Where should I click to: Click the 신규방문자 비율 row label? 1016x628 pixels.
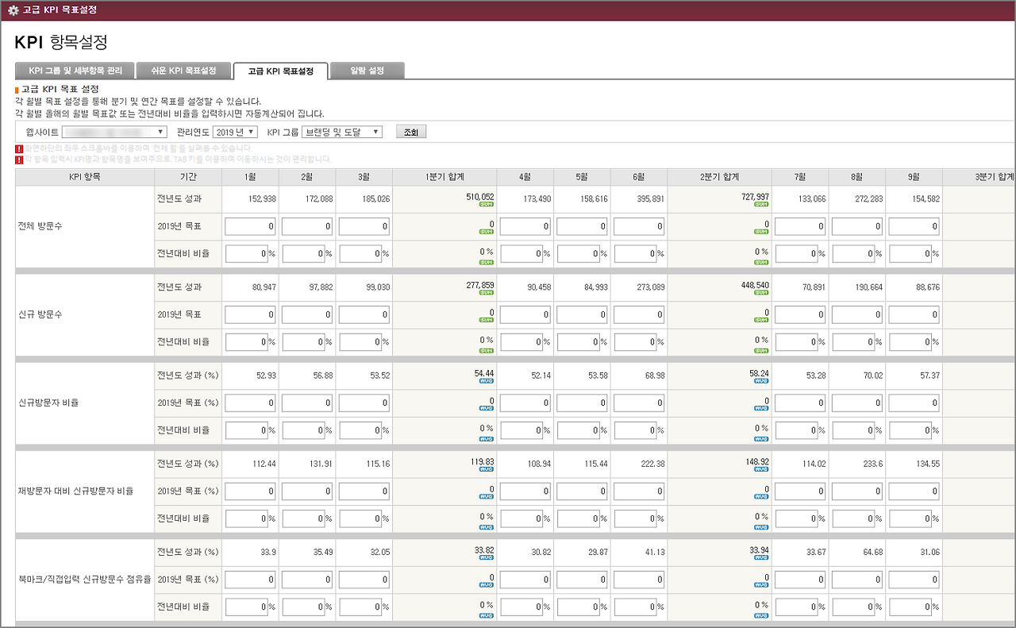click(48, 403)
